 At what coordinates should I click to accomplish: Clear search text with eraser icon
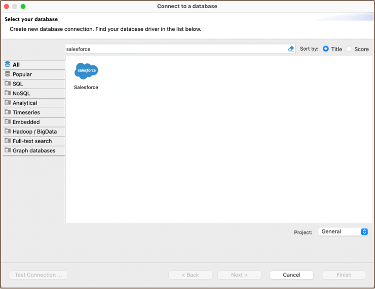tap(291, 49)
